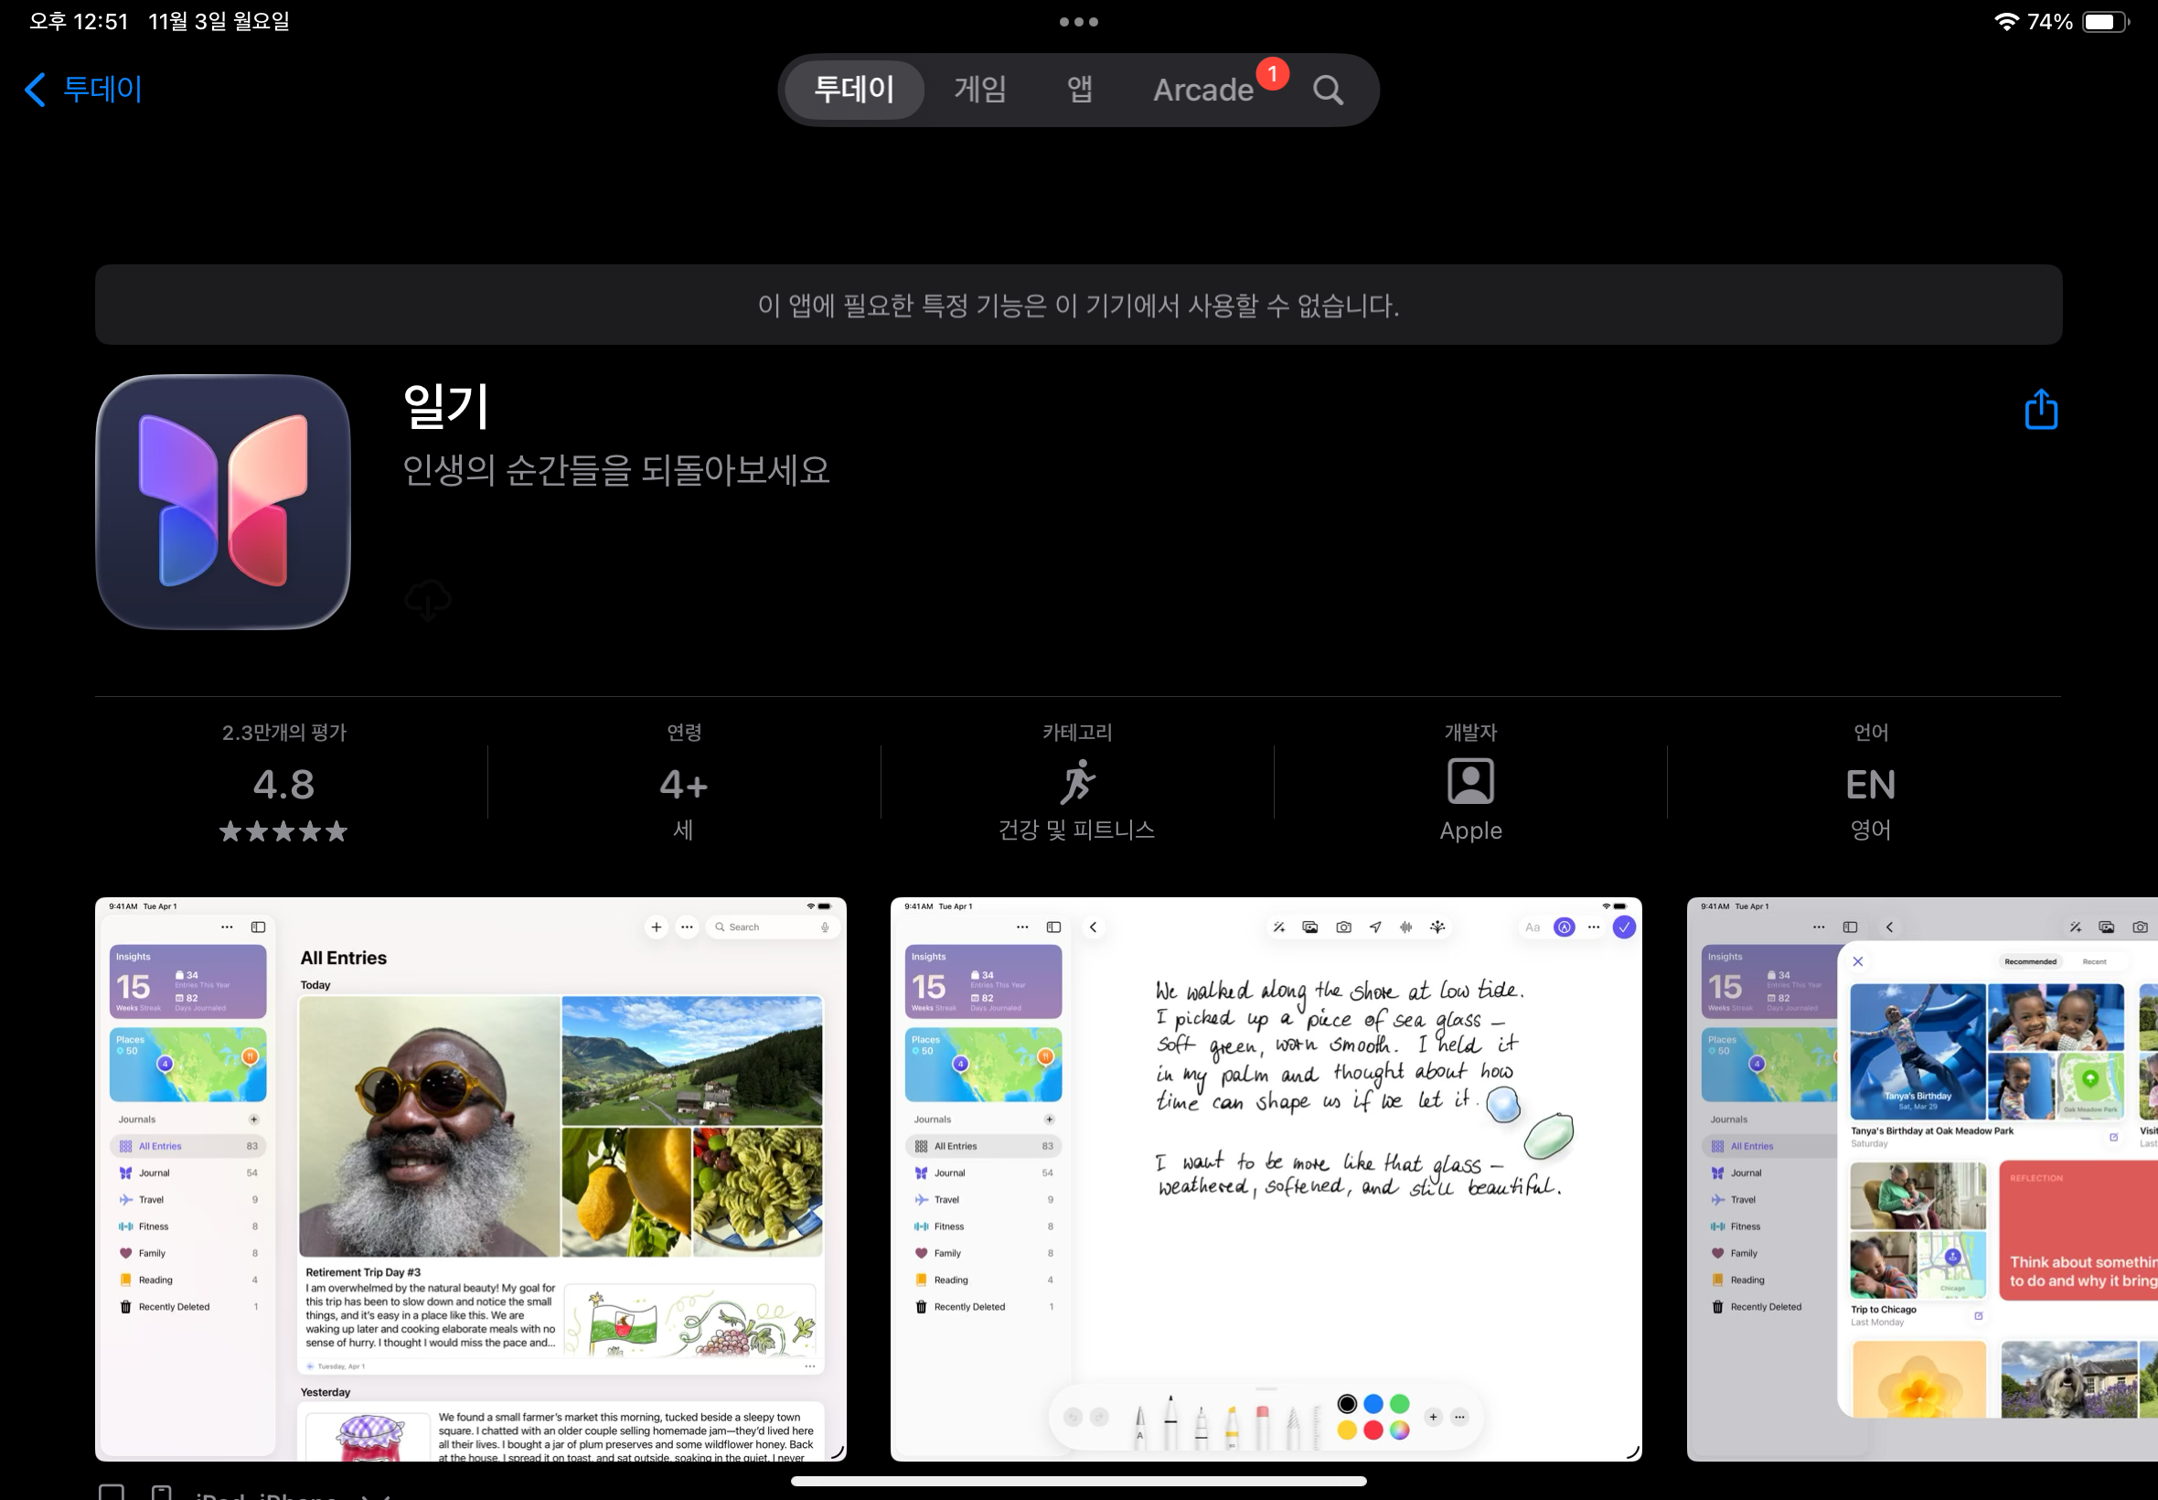2158x1500 pixels.
Task: Open the search magnifier icon
Action: 1328,91
